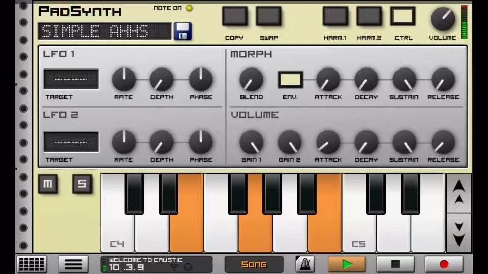Image resolution: width=488 pixels, height=274 pixels.
Task: Open the hamburger menu in bottom bar
Action: [73, 264]
